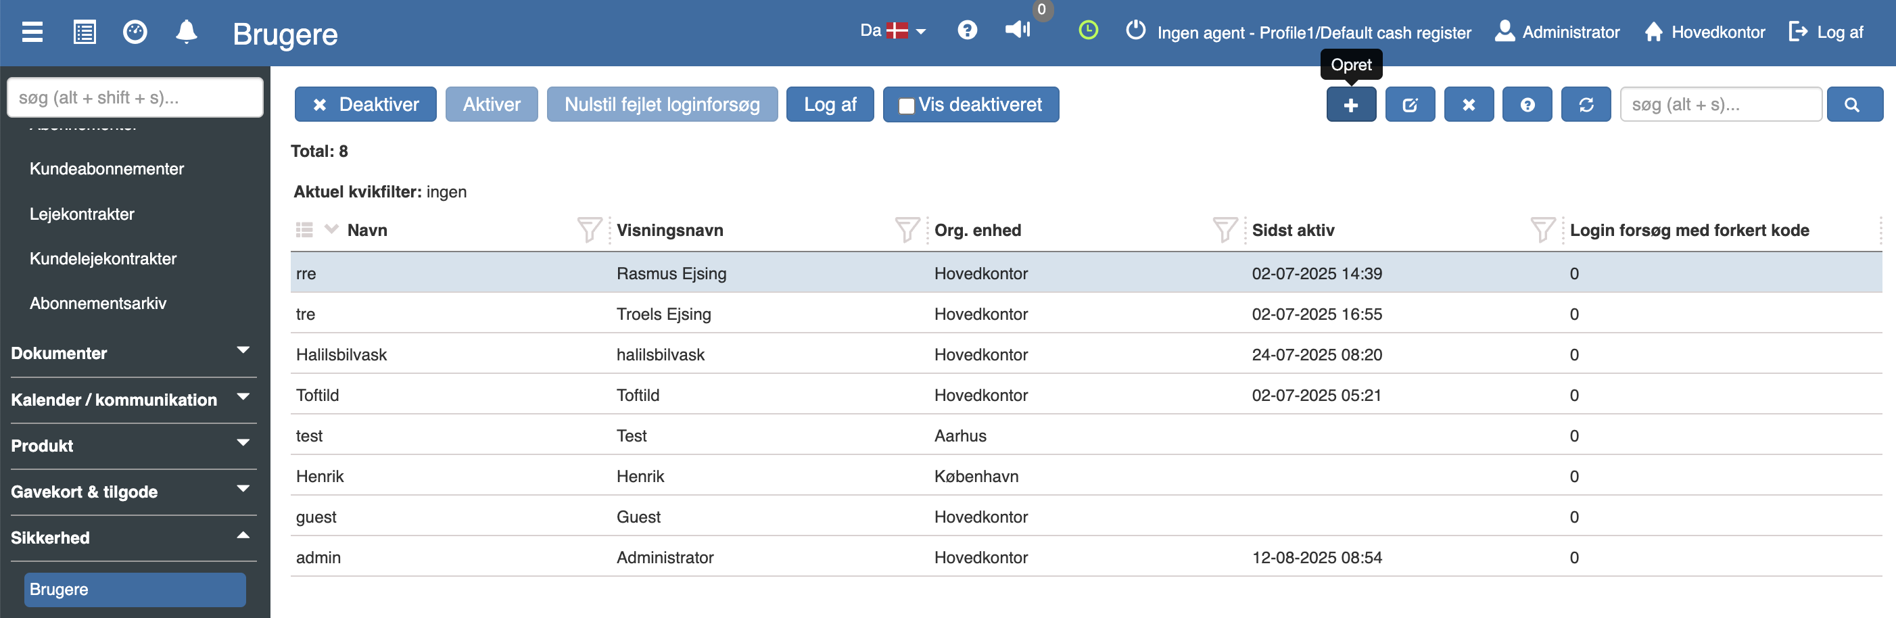Click the refresh list icon

(1586, 105)
